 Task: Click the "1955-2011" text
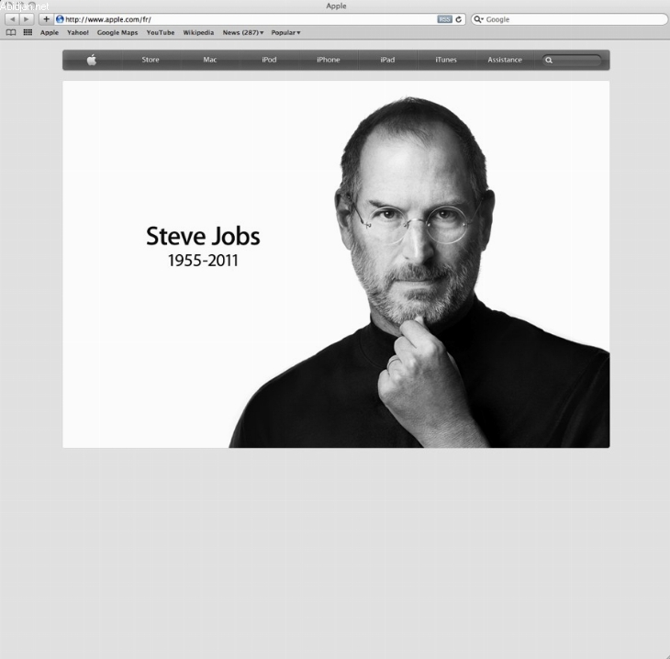tap(203, 261)
